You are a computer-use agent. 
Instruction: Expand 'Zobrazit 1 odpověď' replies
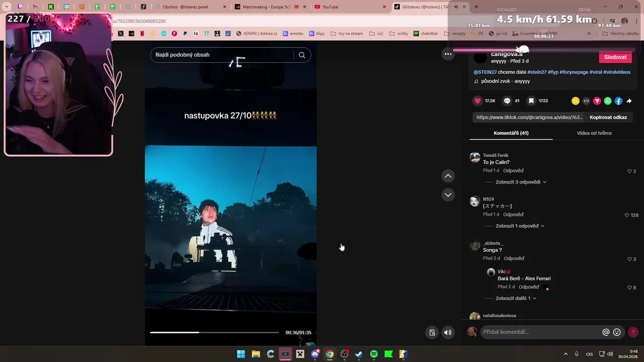[520, 226]
